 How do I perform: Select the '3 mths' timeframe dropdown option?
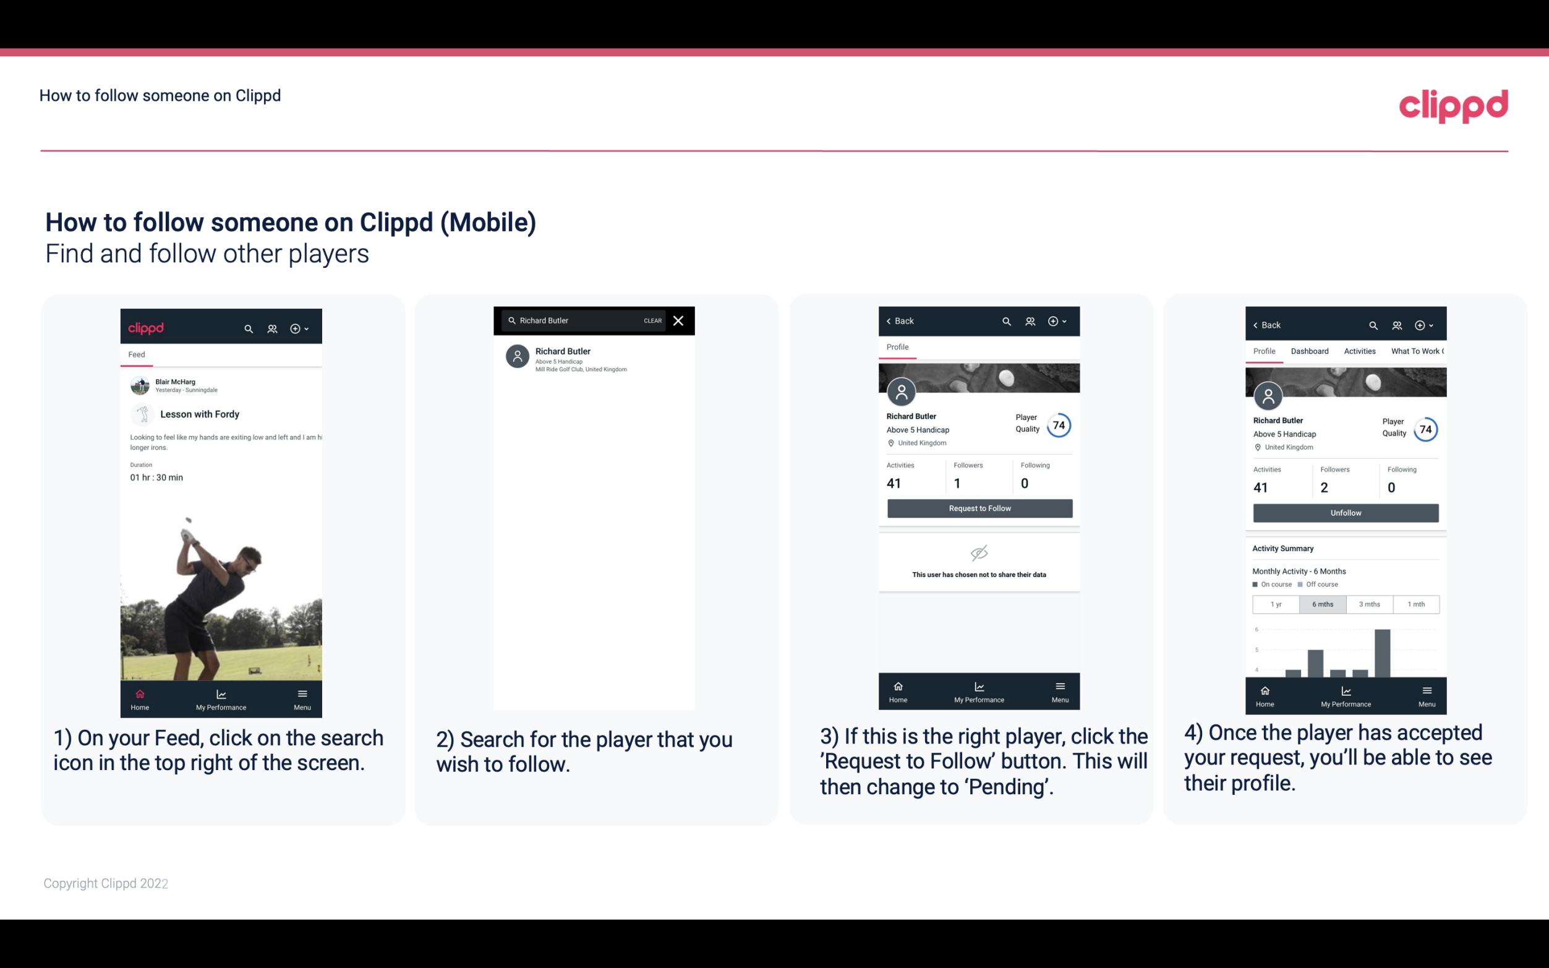[1370, 603]
